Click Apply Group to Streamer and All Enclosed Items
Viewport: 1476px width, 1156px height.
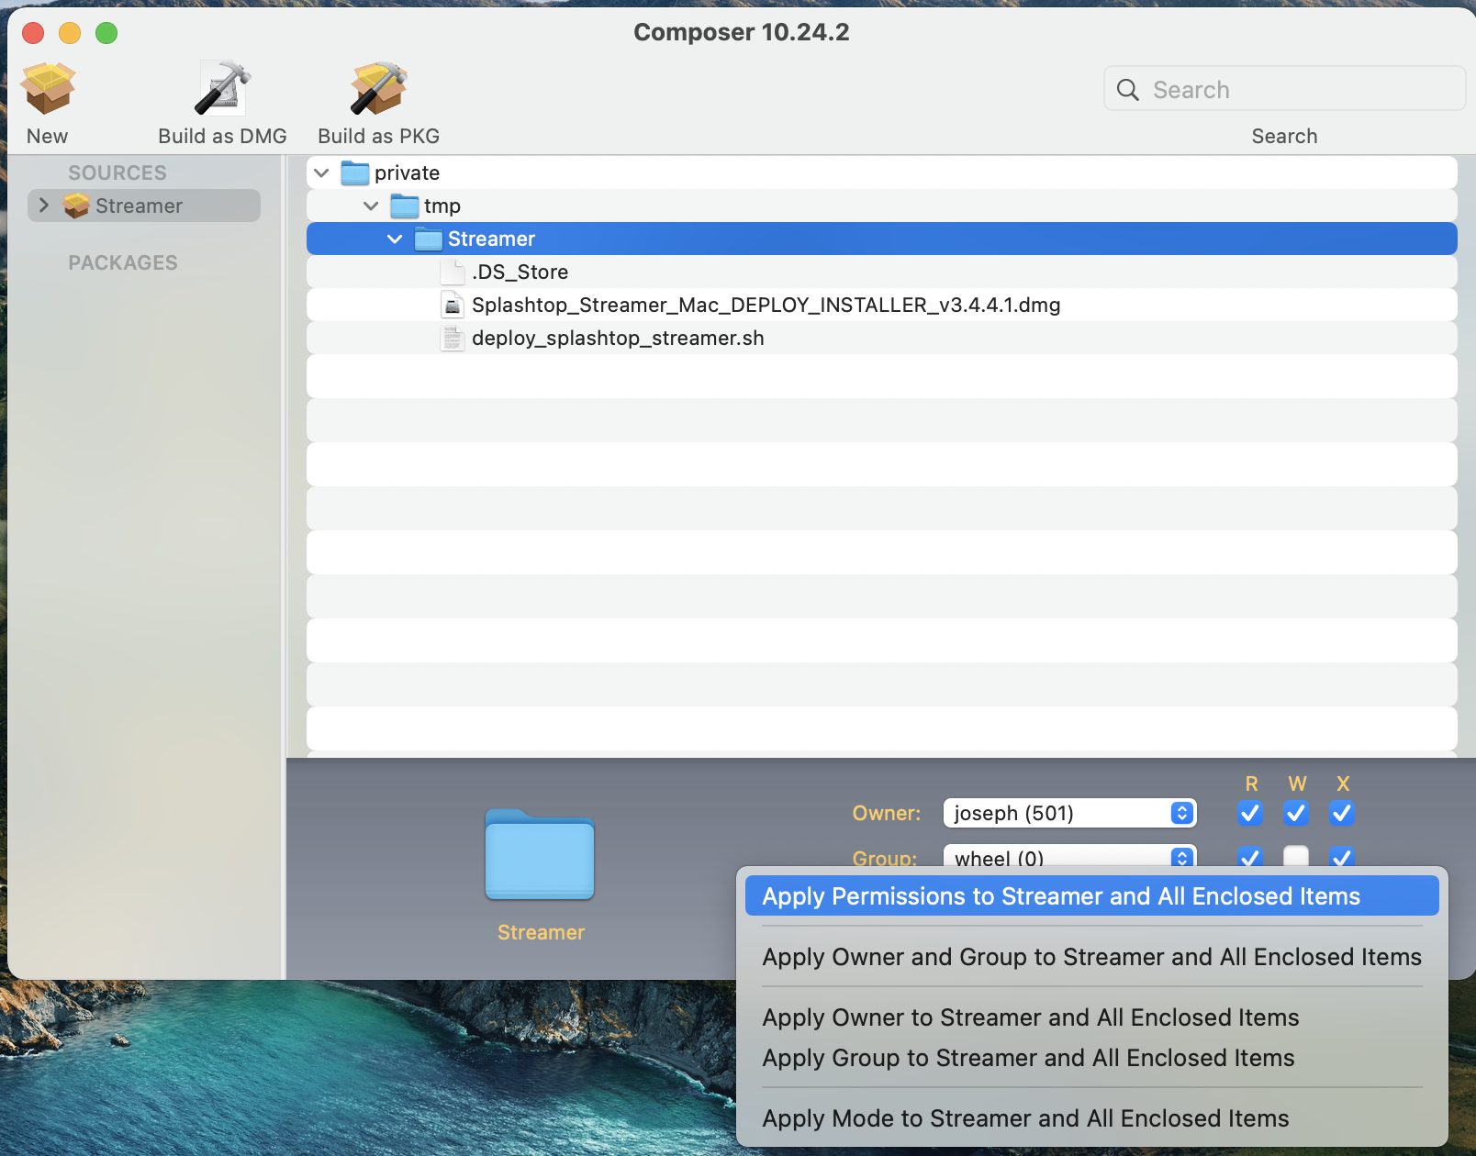pyautogui.click(x=1028, y=1058)
